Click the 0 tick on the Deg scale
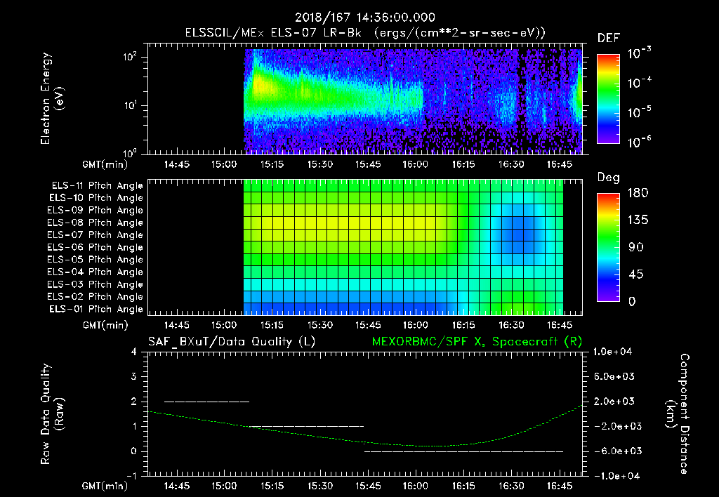The height and width of the screenshot is (497, 719). point(632,302)
